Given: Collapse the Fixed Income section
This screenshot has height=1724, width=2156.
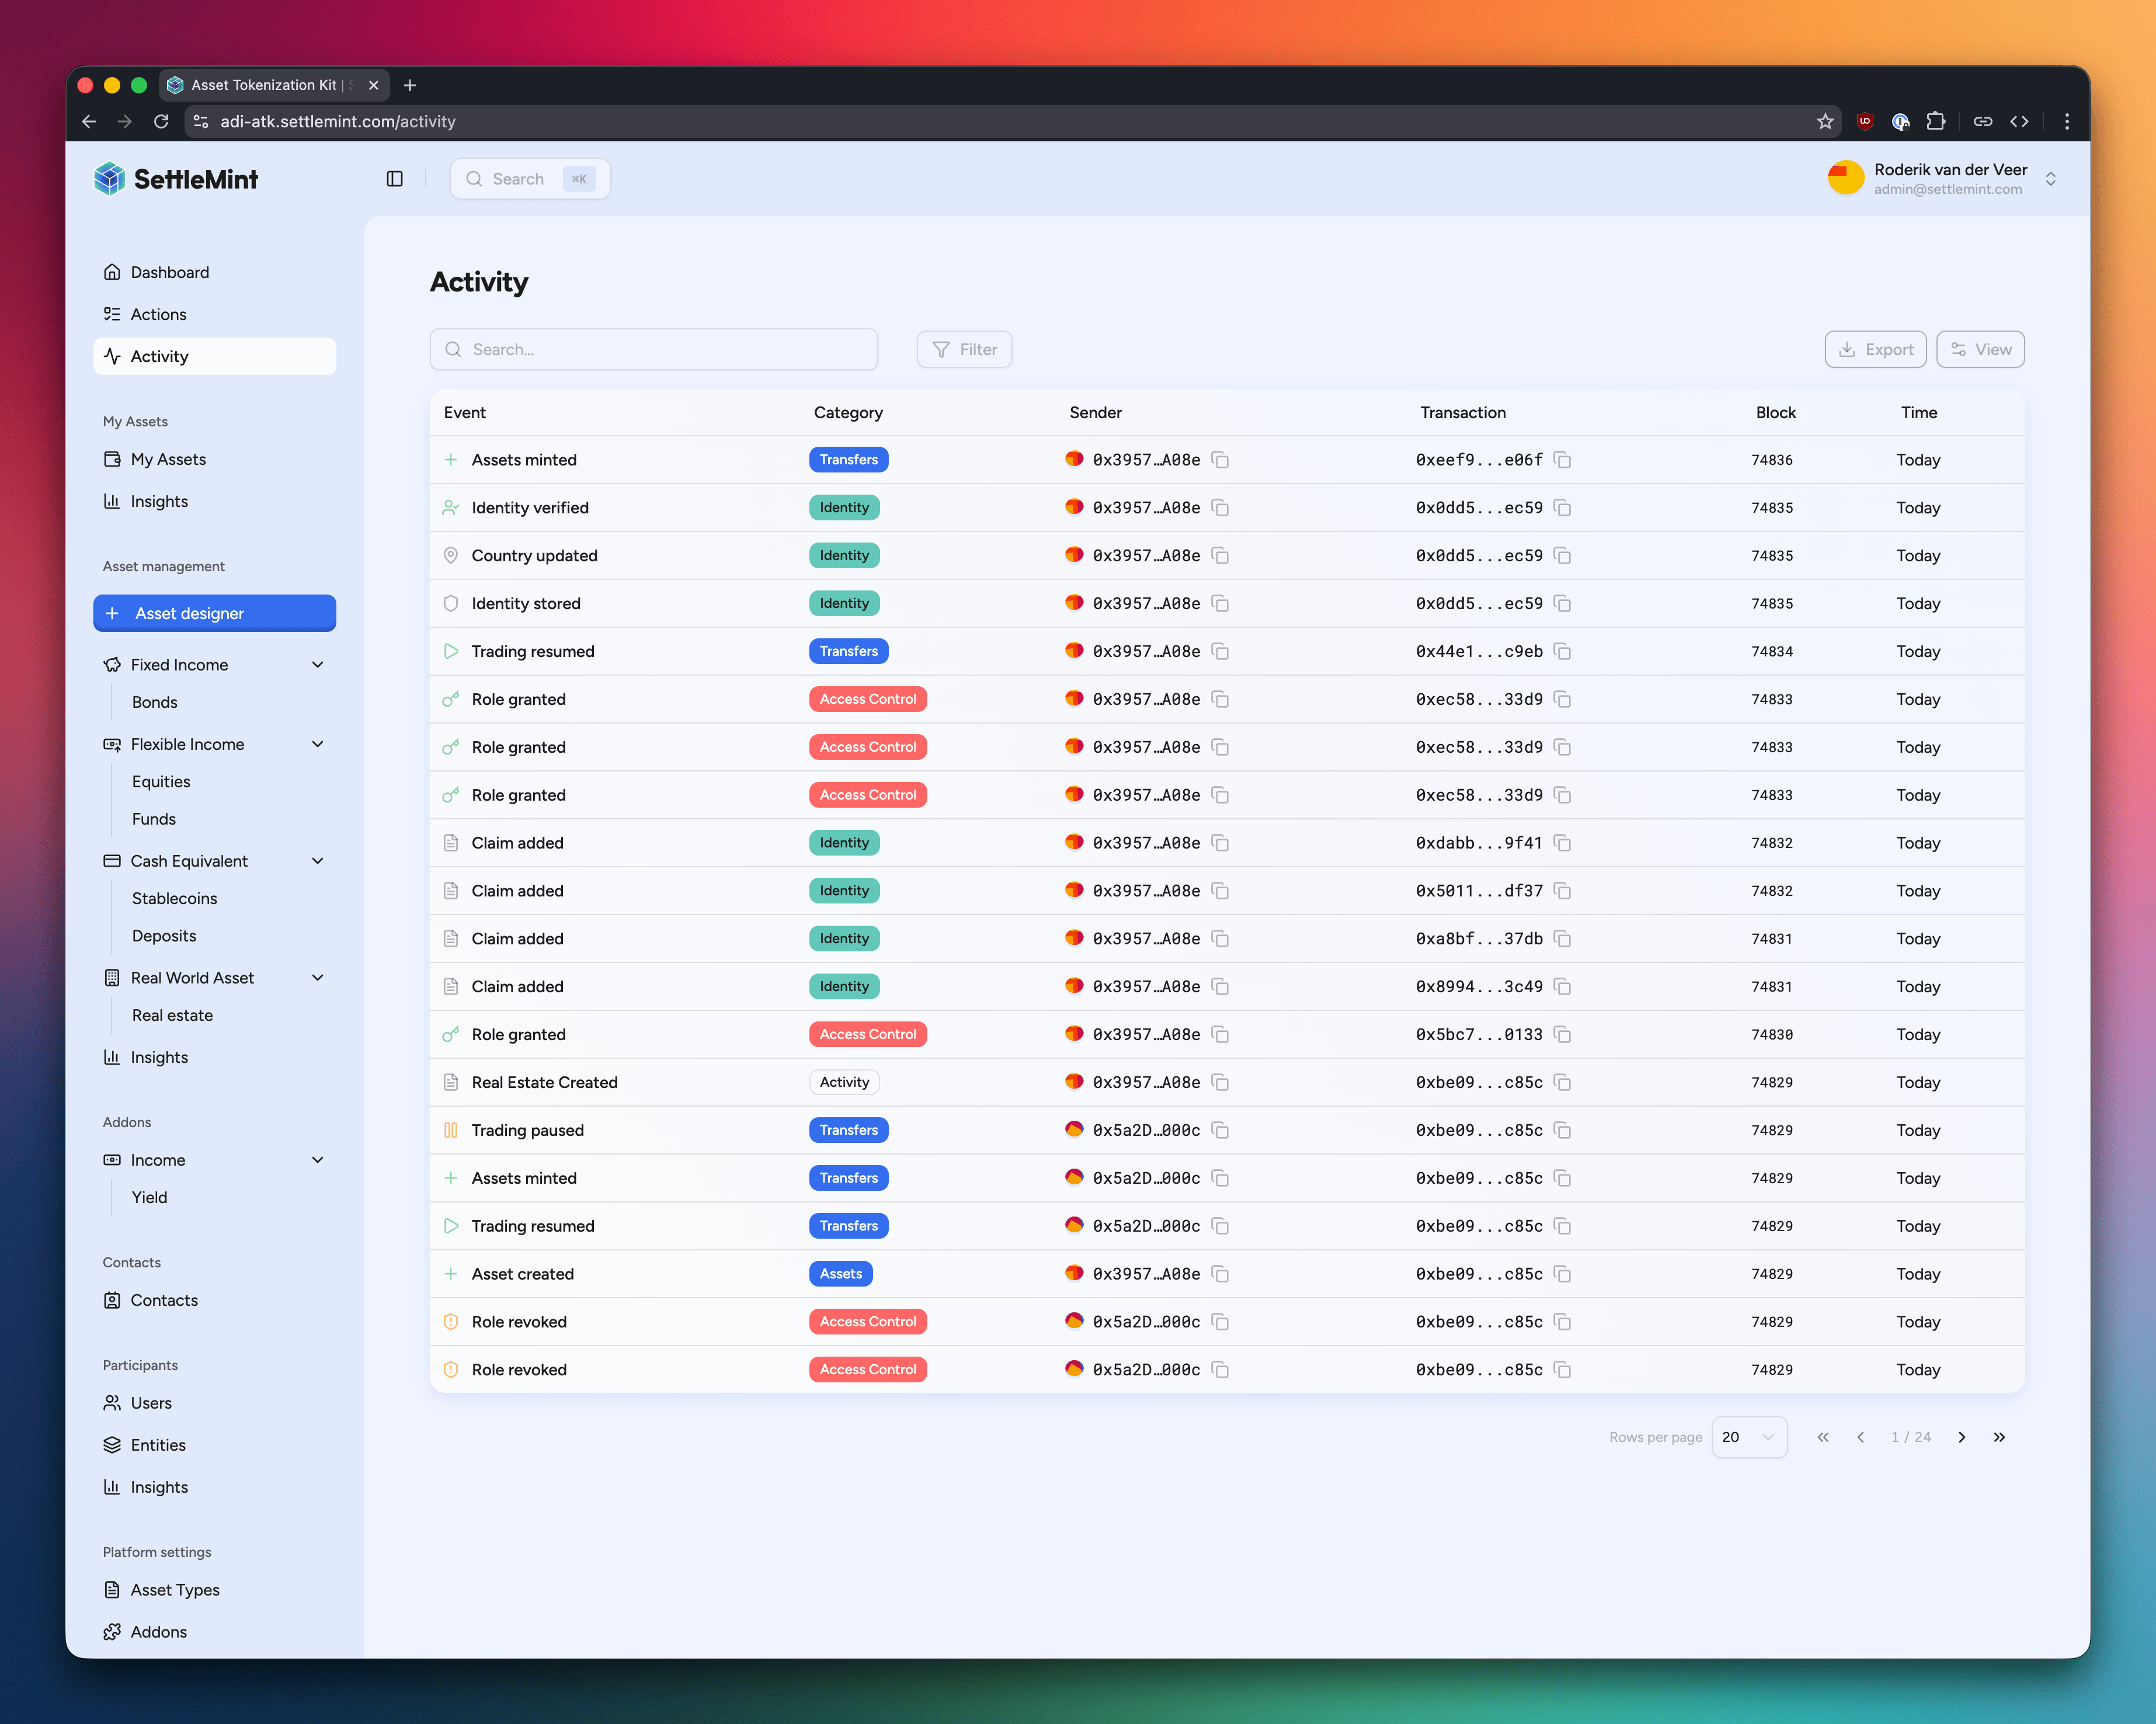Looking at the screenshot, I should [x=318, y=664].
